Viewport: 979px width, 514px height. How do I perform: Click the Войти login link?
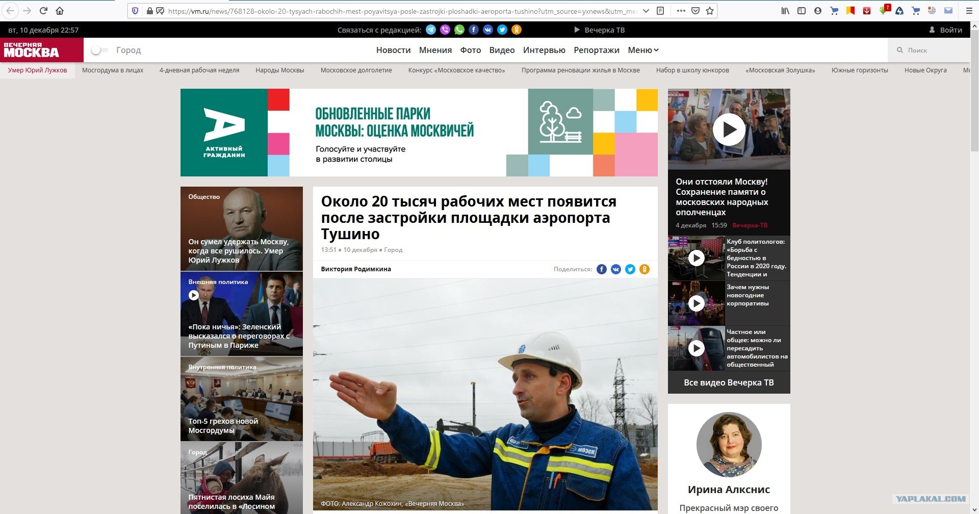[946, 30]
